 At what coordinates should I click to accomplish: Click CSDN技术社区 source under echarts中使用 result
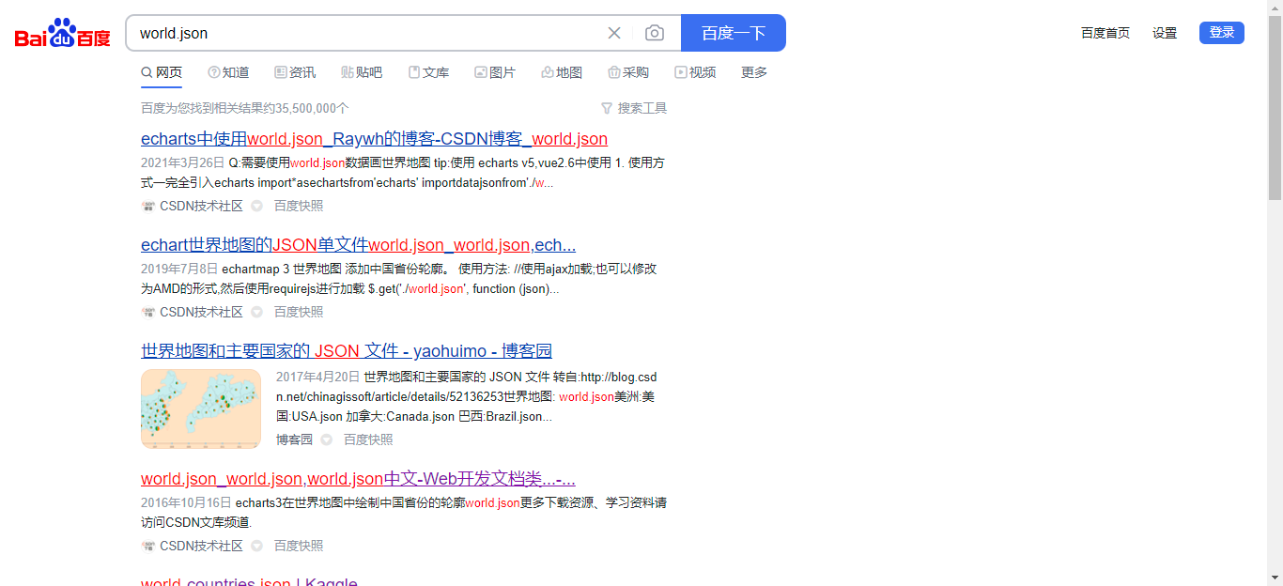pyautogui.click(x=201, y=206)
